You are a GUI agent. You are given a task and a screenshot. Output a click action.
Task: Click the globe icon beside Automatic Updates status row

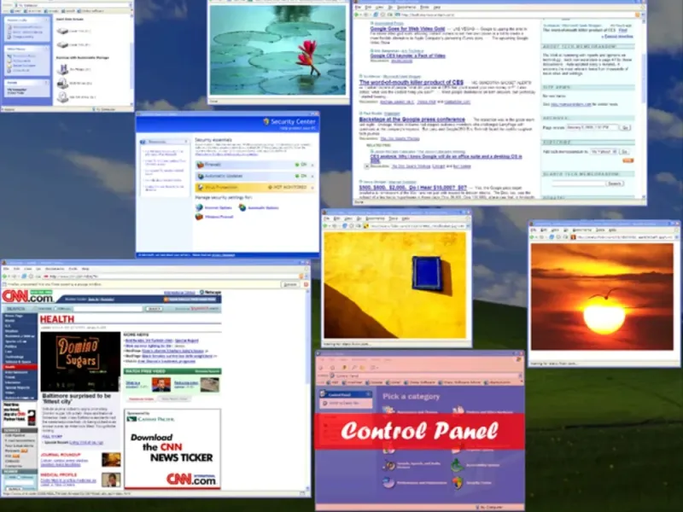(201, 177)
